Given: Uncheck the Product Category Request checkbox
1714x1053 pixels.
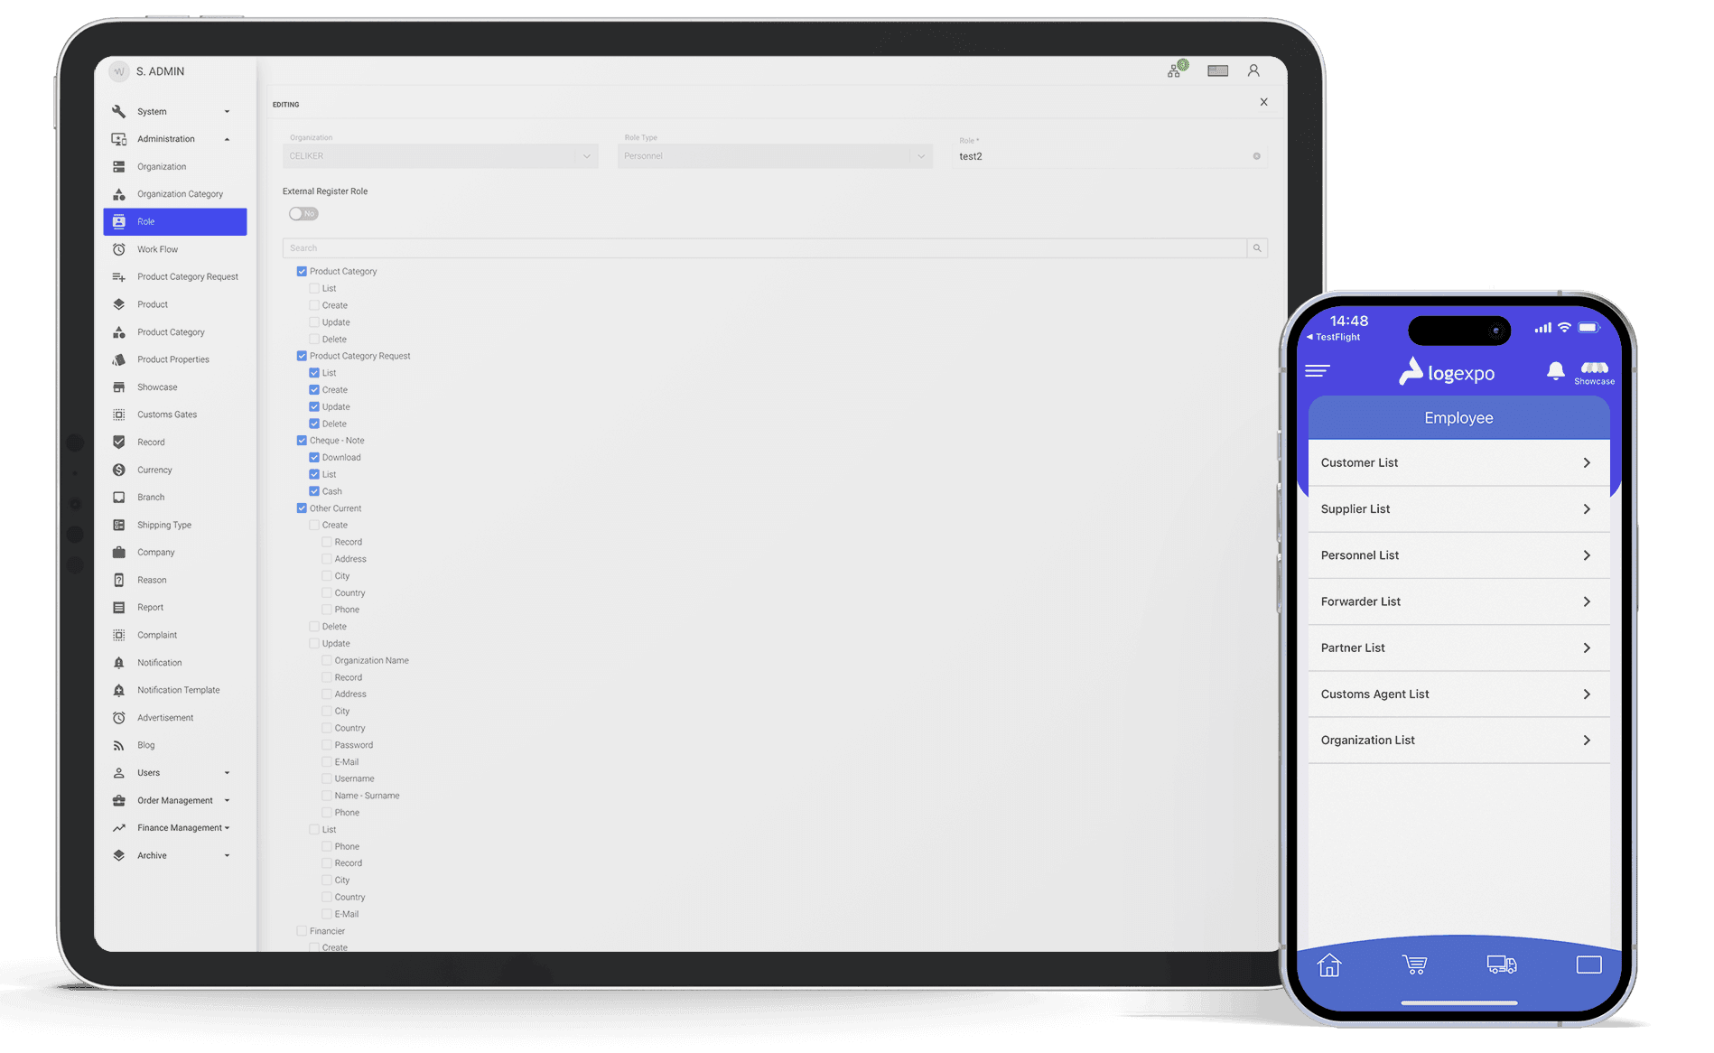Looking at the screenshot, I should coord(302,356).
